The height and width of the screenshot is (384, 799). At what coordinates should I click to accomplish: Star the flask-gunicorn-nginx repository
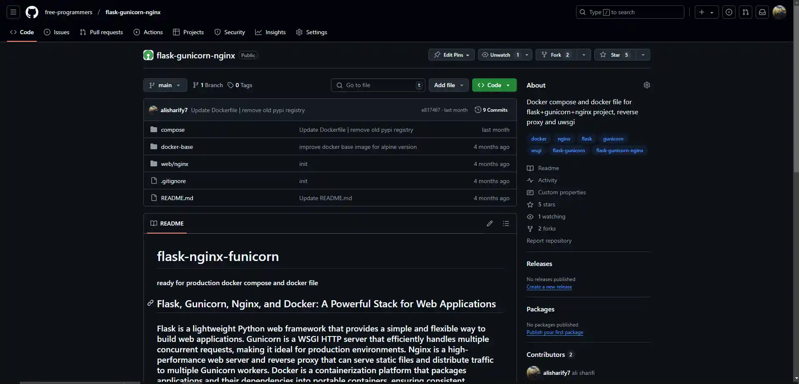pyautogui.click(x=615, y=55)
